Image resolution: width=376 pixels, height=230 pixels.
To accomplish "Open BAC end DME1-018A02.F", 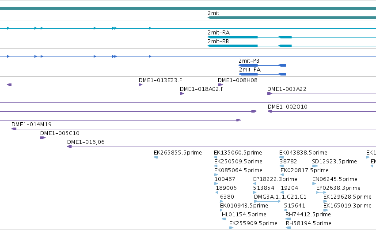I will pyautogui.click(x=182, y=94).
